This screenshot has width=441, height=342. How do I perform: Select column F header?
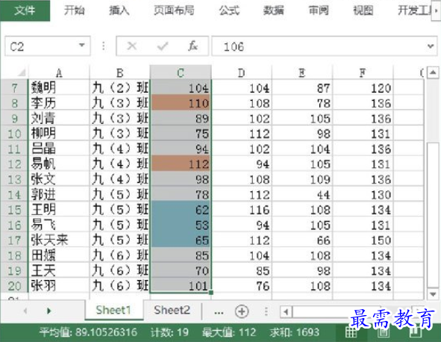pos(363,72)
